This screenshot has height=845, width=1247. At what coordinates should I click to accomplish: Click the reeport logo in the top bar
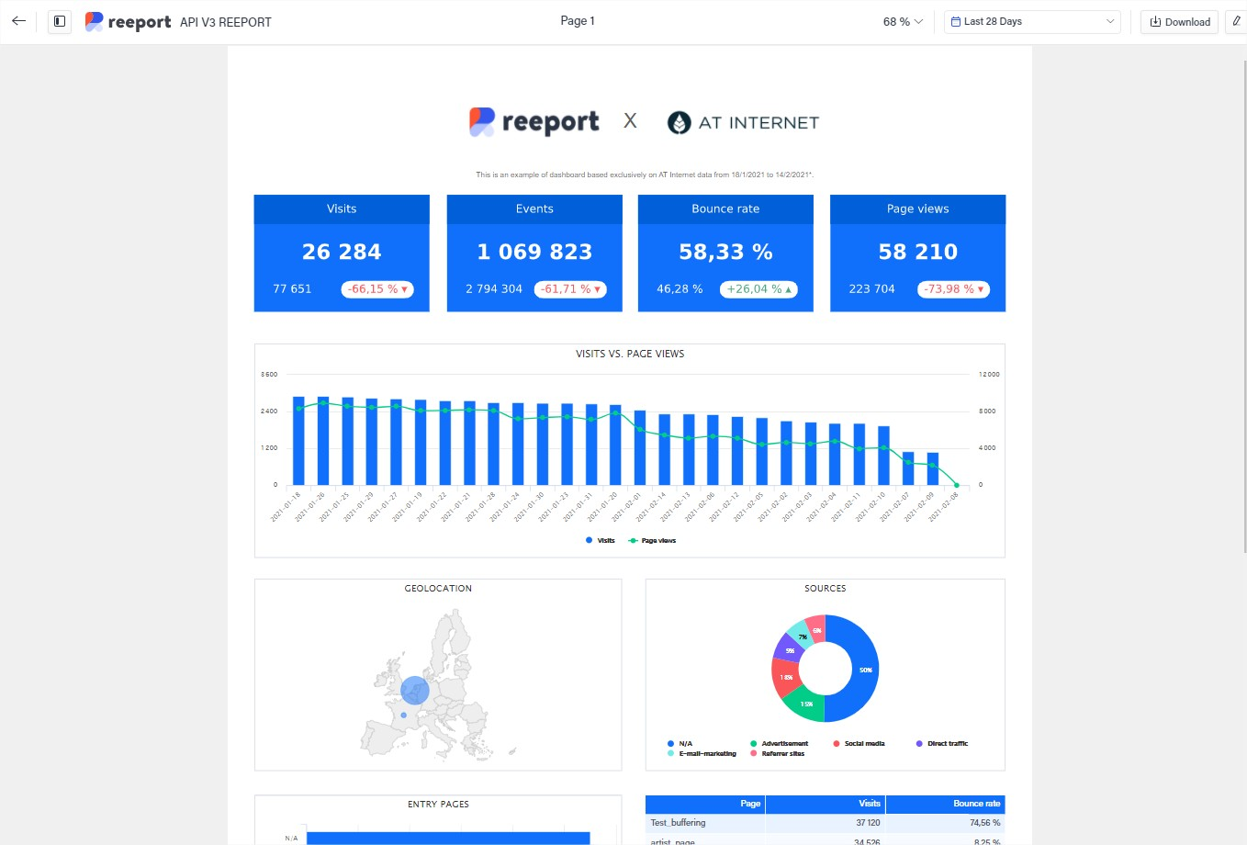(128, 22)
